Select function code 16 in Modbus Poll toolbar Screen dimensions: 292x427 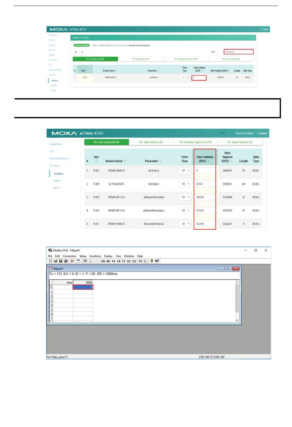point(119,261)
